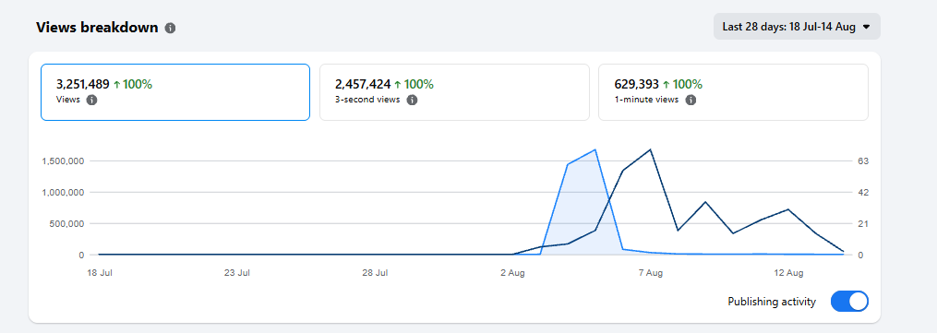
Task: Click the 12 Aug label on the x-axis
Action: tap(788, 273)
